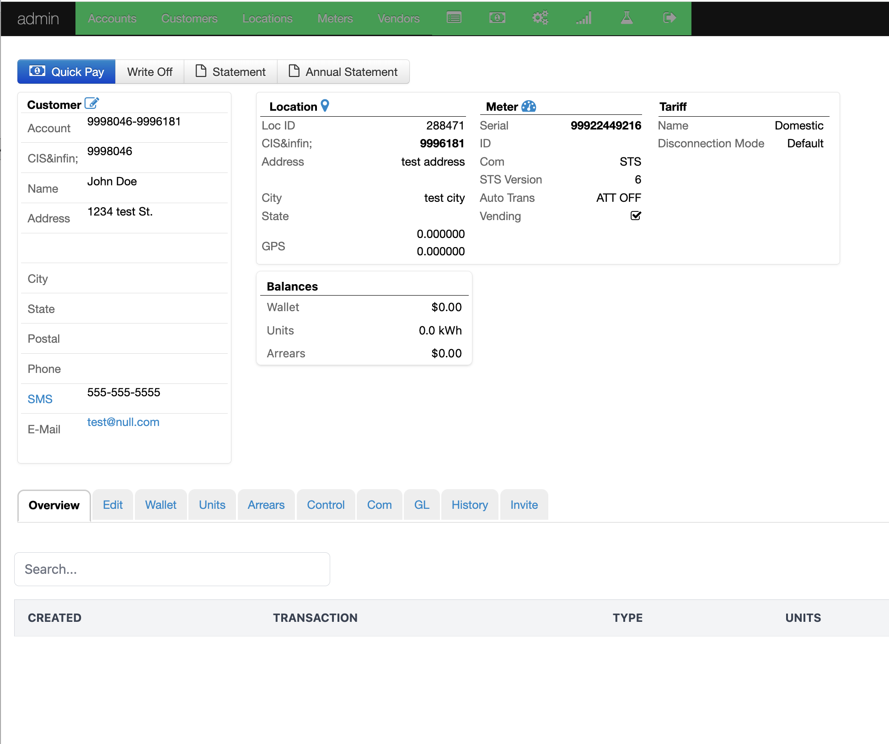The height and width of the screenshot is (744, 889).
Task: Click the Write Off button
Action: tap(150, 72)
